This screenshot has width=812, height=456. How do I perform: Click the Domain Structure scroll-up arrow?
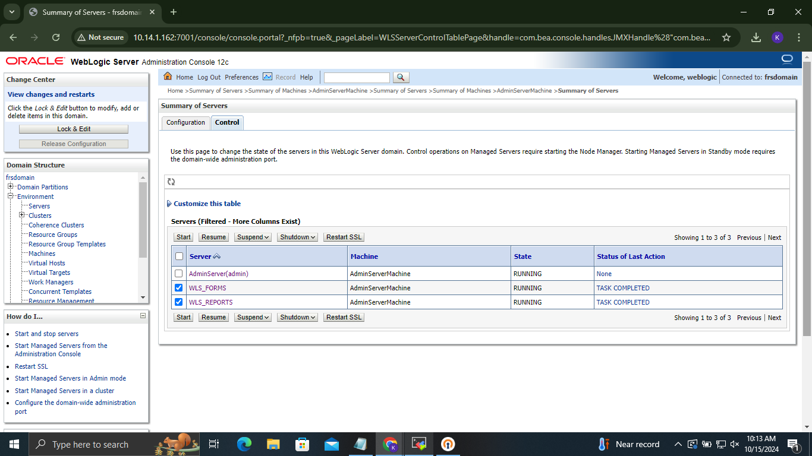coord(143,178)
